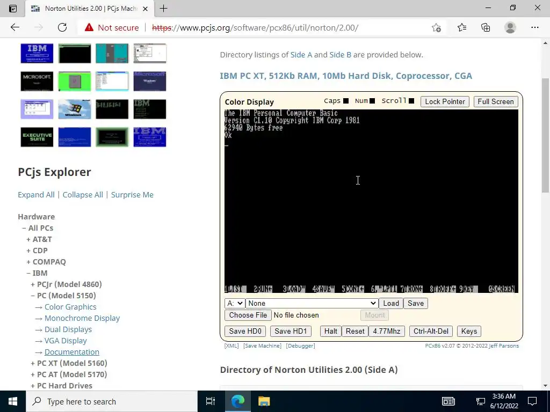Click the Keys button
550x412 pixels.
[469, 331]
